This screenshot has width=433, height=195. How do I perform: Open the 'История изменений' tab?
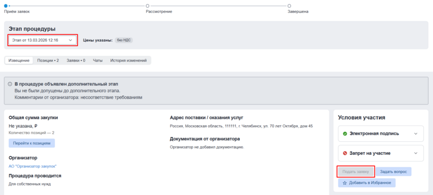coord(128,61)
